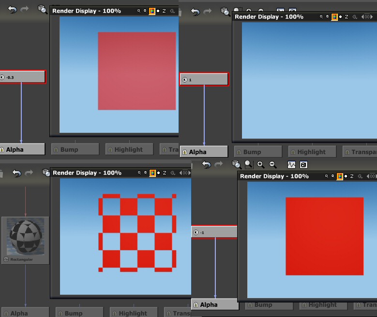Screen dimensions: 377x317
Task: Select the zoom-to-area magnifier tool
Action: pos(248,165)
